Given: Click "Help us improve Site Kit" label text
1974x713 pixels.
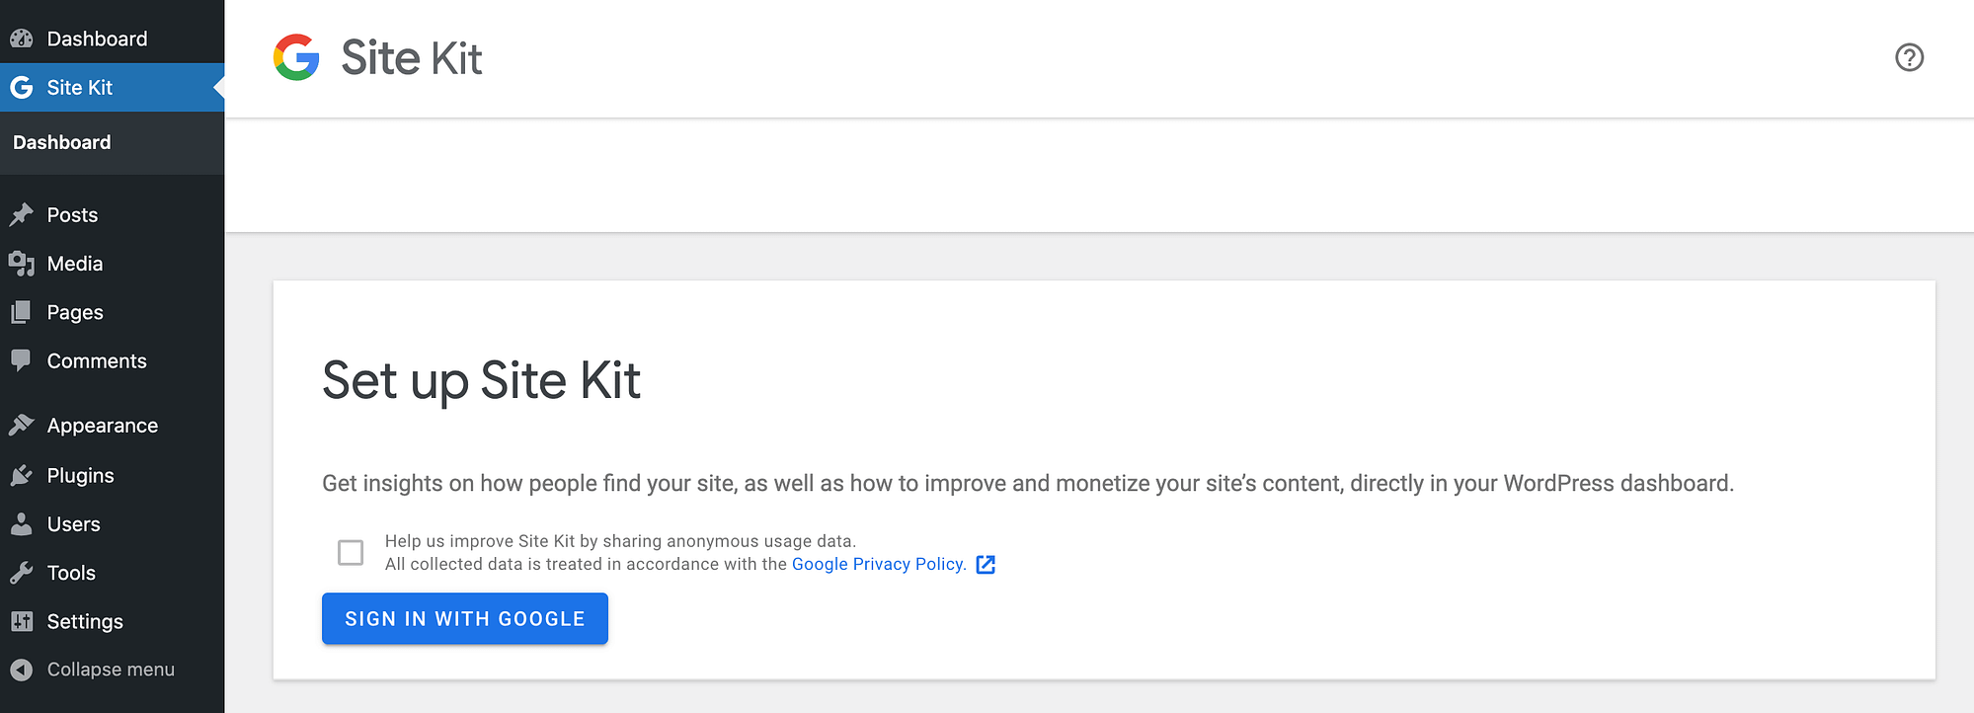Looking at the screenshot, I should click(620, 541).
